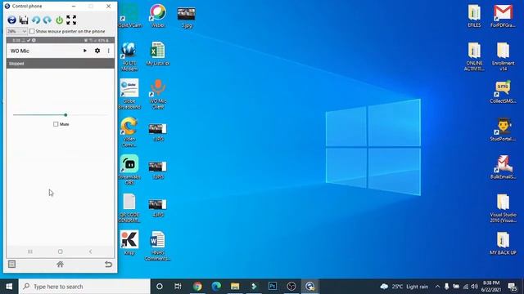This screenshot has height=294, width=524.
Task: Switch to full screen with the four-arrows icon
Action: [x=71, y=20]
